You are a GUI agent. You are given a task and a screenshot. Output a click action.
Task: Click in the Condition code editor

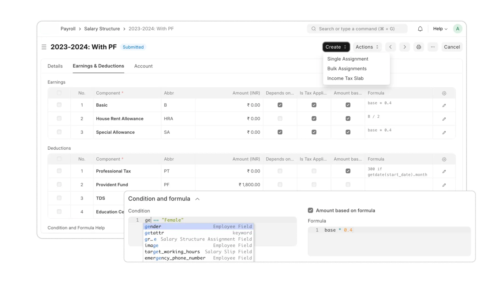pos(212,231)
